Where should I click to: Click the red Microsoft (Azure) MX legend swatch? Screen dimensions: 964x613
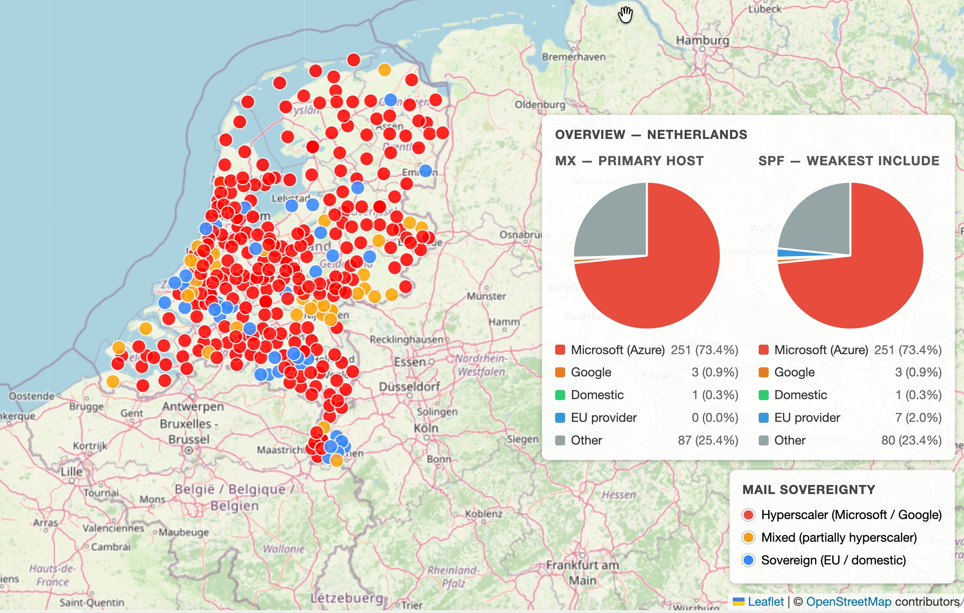pyautogui.click(x=560, y=350)
